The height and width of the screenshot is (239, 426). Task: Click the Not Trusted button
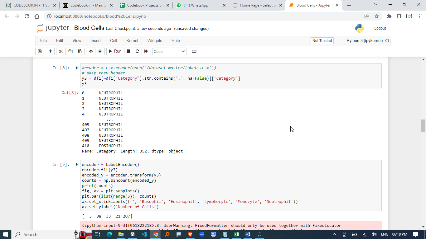pyautogui.click(x=322, y=41)
